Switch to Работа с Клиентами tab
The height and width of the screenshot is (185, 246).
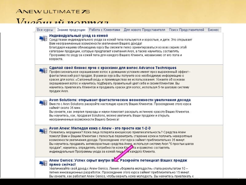105,30
